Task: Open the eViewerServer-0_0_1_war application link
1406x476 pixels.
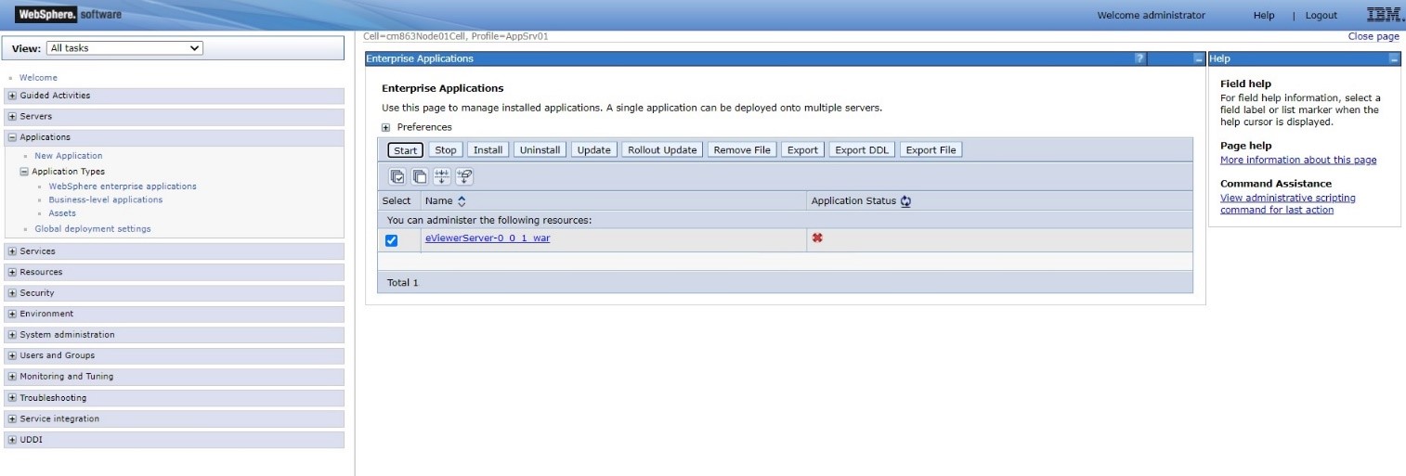Action: [x=488, y=238]
